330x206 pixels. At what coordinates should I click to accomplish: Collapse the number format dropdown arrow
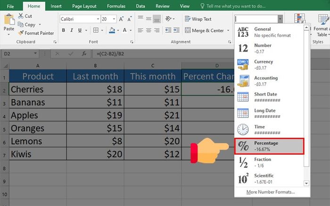coord(280,19)
